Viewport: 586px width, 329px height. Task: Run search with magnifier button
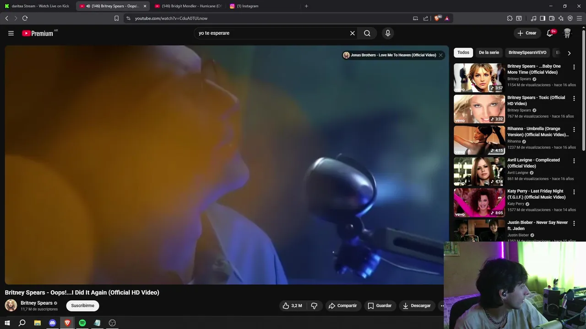(367, 33)
